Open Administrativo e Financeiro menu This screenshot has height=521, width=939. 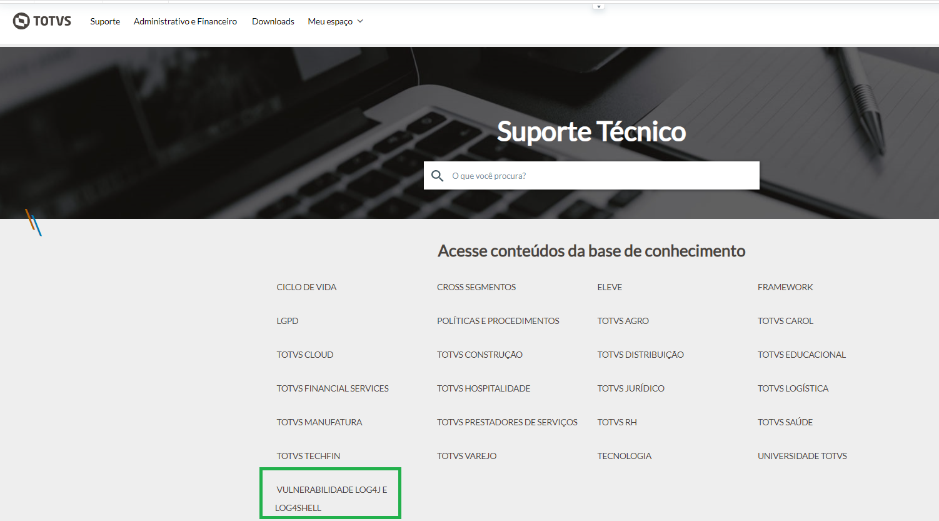coord(185,21)
